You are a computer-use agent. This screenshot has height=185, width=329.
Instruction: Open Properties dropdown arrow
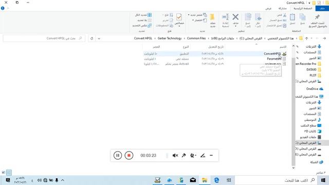tap(179, 26)
